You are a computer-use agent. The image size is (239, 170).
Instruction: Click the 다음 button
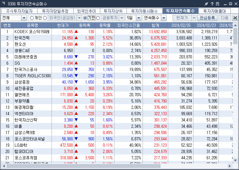pos(225,18)
